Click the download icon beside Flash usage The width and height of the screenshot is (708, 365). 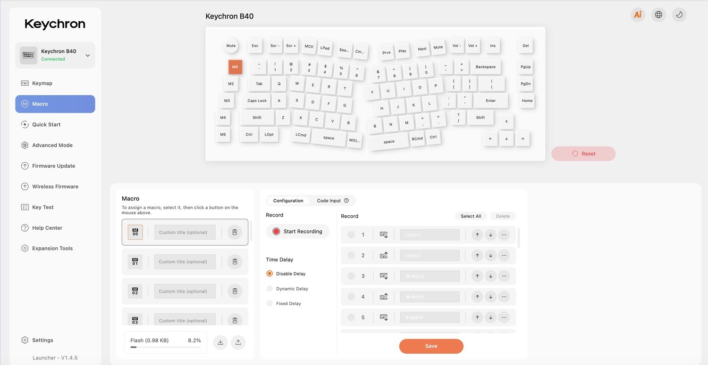click(220, 342)
